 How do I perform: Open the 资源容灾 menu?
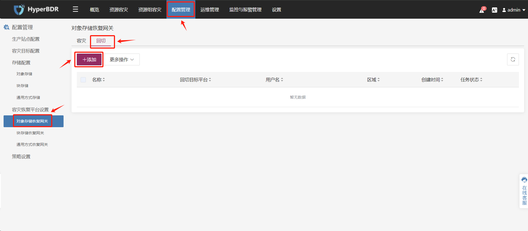(119, 10)
